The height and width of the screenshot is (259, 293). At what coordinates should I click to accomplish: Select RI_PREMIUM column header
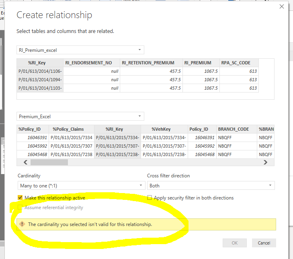tap(201, 63)
